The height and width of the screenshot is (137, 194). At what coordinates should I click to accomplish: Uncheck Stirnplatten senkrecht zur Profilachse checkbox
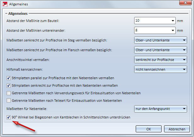(x=9, y=85)
